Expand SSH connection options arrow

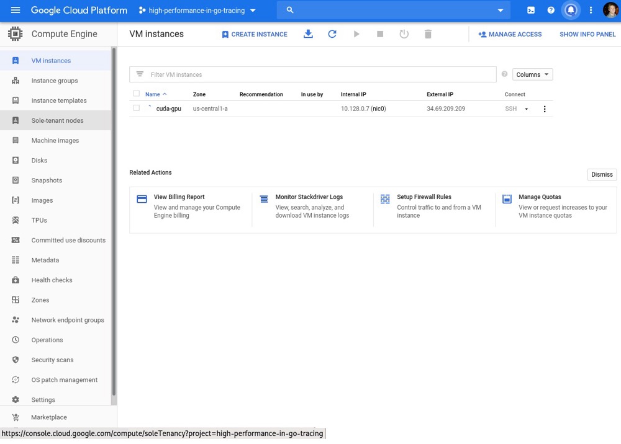[527, 109]
